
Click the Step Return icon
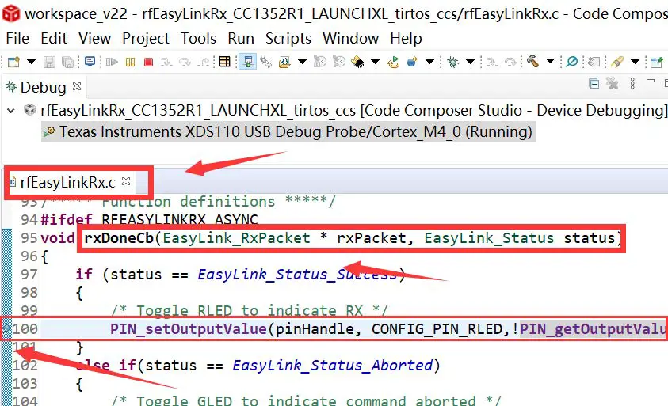(x=204, y=63)
